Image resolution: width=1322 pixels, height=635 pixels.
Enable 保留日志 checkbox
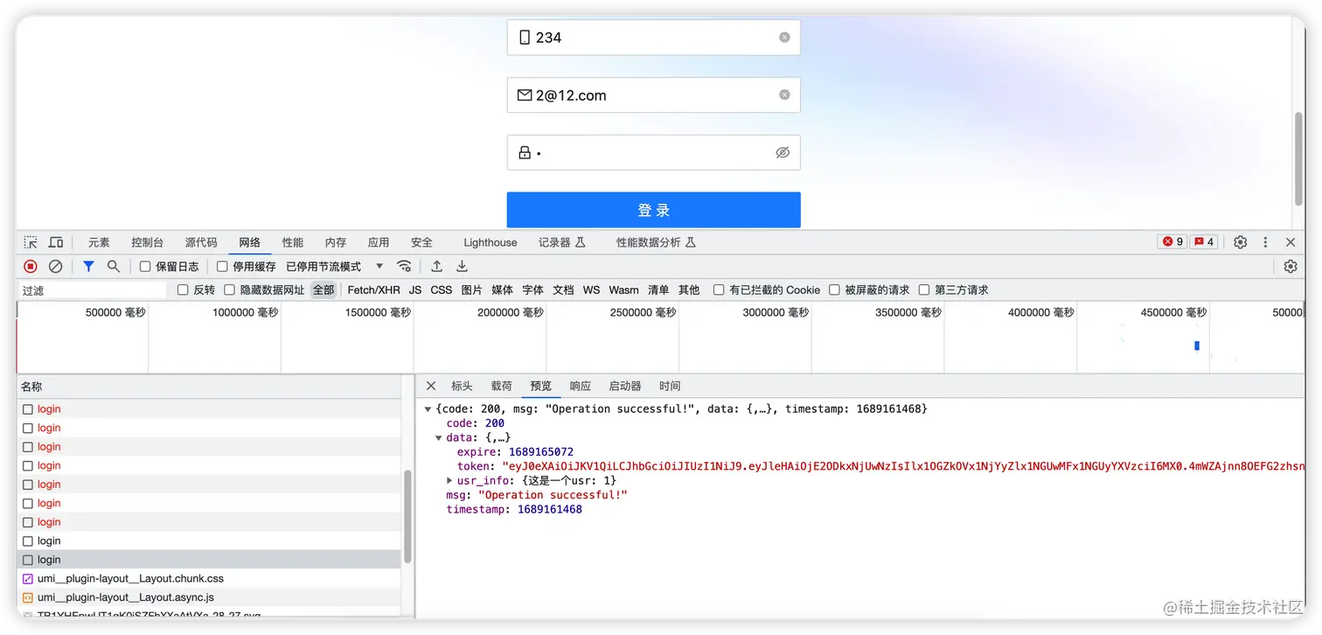click(x=145, y=266)
